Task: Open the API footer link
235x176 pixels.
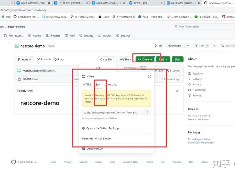Action: (163, 162)
